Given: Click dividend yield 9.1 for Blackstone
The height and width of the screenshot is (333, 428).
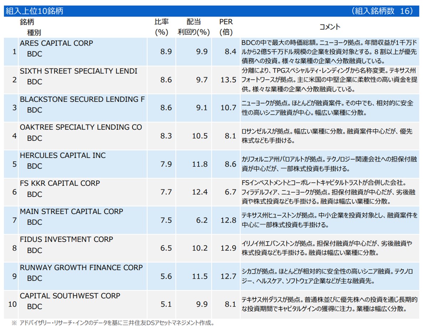Looking at the screenshot, I should point(202,108).
